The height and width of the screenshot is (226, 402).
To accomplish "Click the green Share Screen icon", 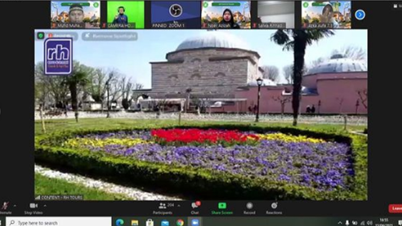I will coord(222,206).
